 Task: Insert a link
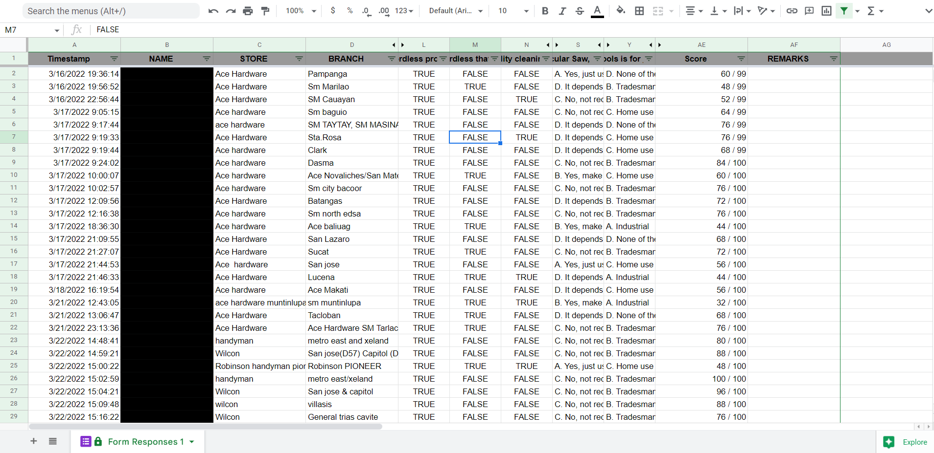tap(792, 11)
